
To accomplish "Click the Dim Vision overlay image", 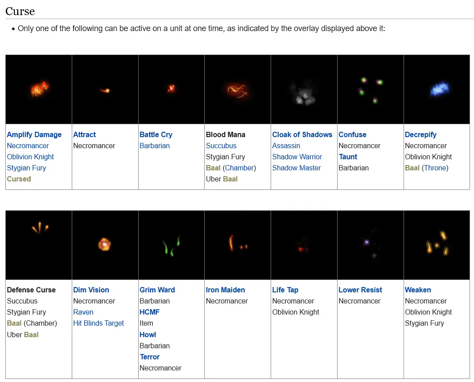I will point(105,245).
